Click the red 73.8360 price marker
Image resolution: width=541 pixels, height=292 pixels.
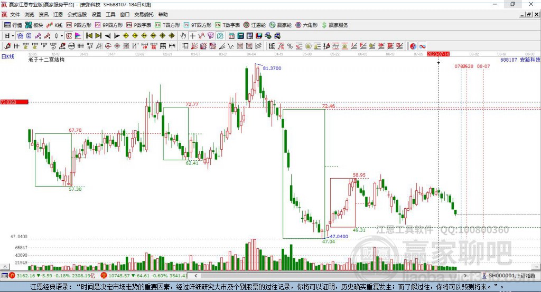14,102
